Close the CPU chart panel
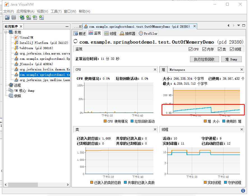 (155, 70)
